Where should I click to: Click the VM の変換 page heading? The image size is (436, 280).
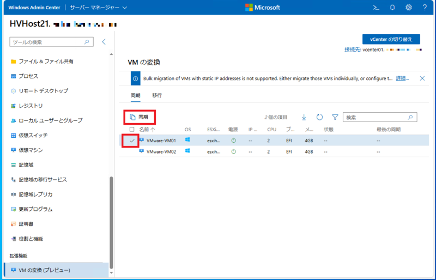pos(144,62)
